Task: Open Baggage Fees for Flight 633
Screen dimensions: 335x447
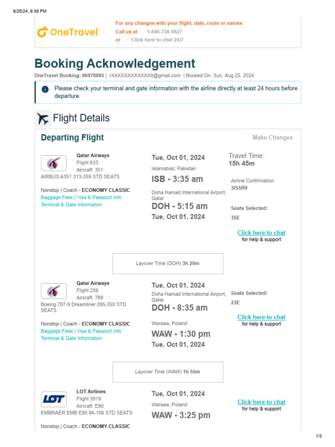Action: pyautogui.click(x=57, y=197)
